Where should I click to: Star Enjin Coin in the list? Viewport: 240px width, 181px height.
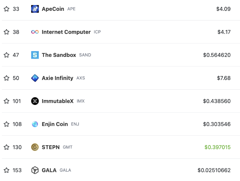point(6,124)
